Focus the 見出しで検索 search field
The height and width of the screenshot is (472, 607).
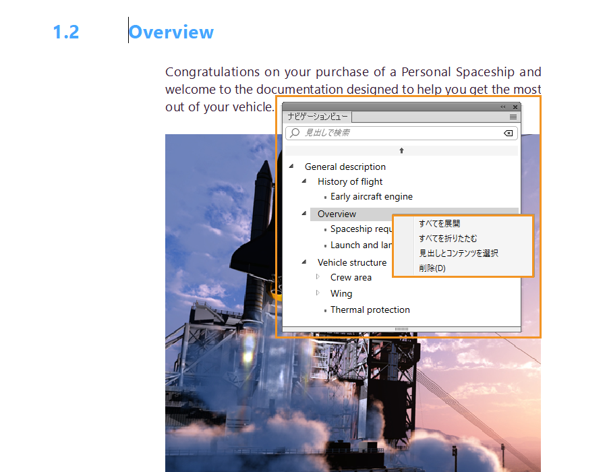click(401, 133)
